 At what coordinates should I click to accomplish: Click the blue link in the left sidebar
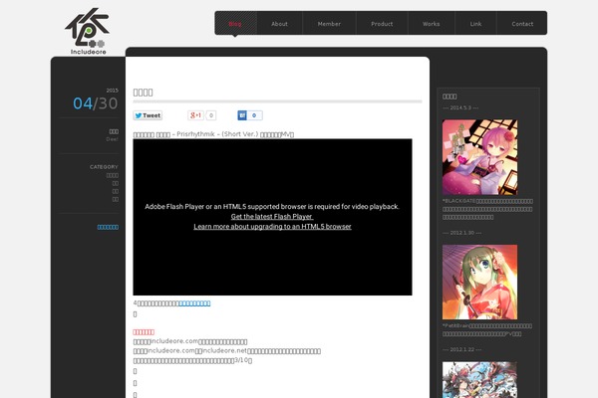click(108, 227)
